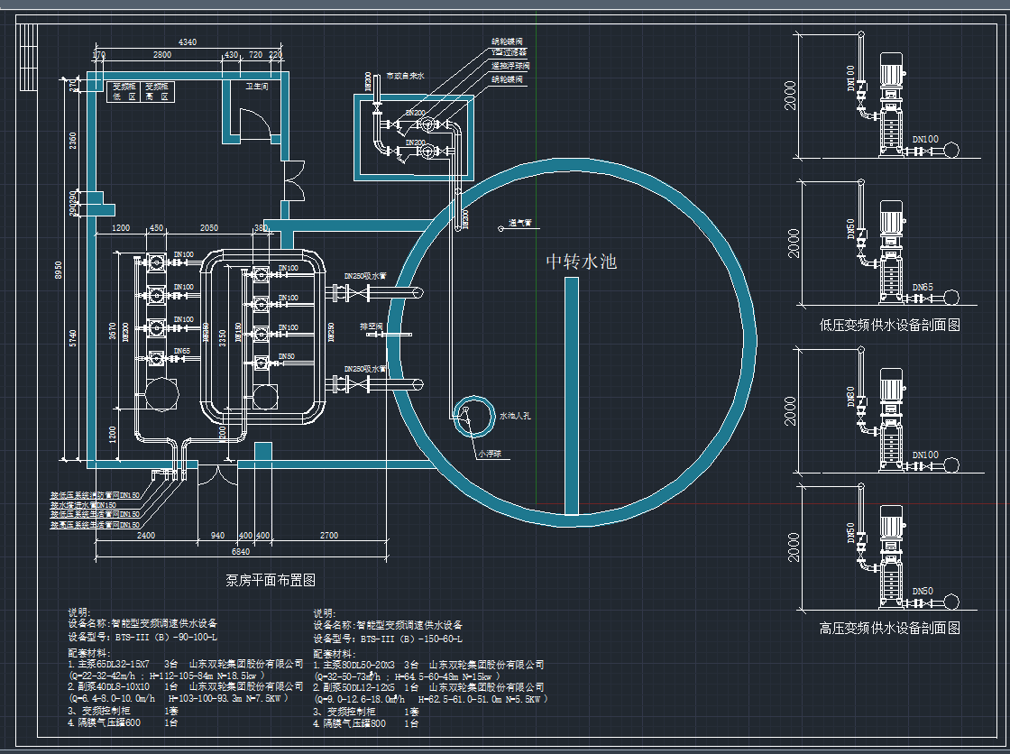Select the 水池人孔 annotation text

(516, 418)
